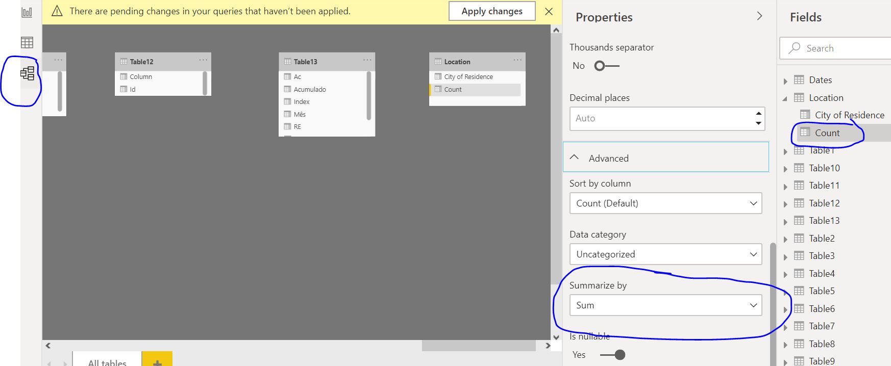This screenshot has width=891, height=366.
Task: Expand Table11 in Fields pane
Action: click(785, 187)
